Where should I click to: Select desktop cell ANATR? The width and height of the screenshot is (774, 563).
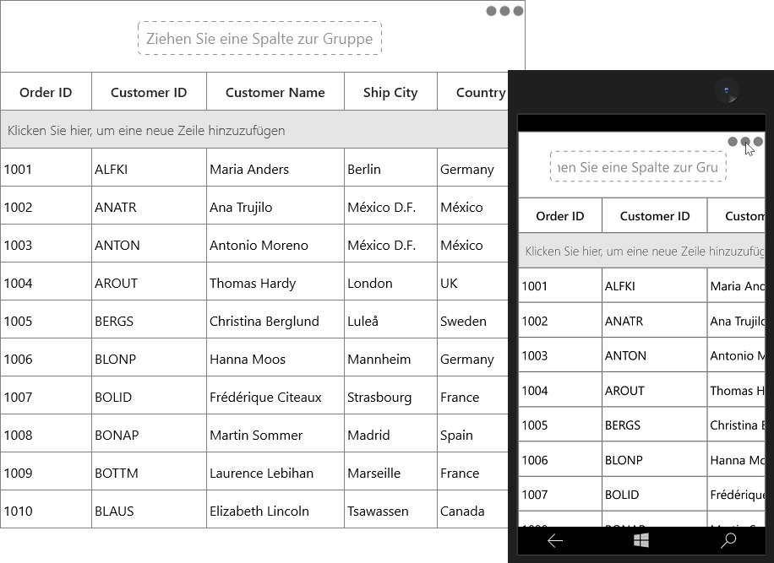click(x=149, y=207)
